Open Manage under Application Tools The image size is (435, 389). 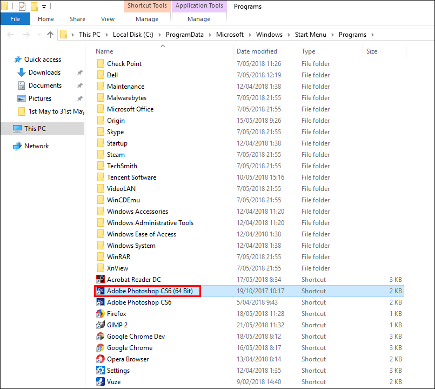click(199, 19)
